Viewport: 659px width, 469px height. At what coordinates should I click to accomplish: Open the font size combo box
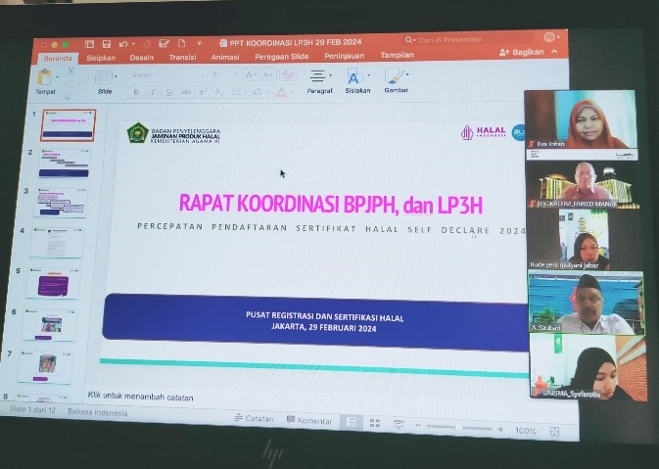point(222,74)
